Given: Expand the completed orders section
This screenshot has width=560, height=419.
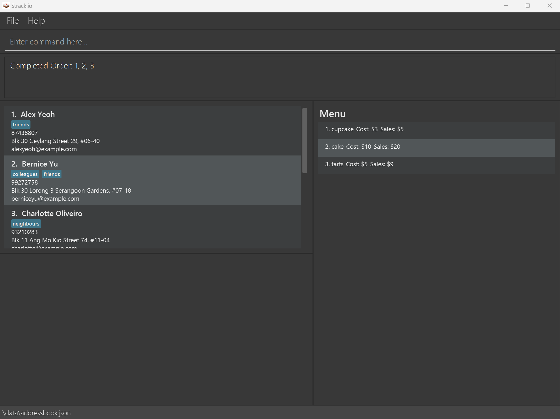Looking at the screenshot, I should 52,65.
